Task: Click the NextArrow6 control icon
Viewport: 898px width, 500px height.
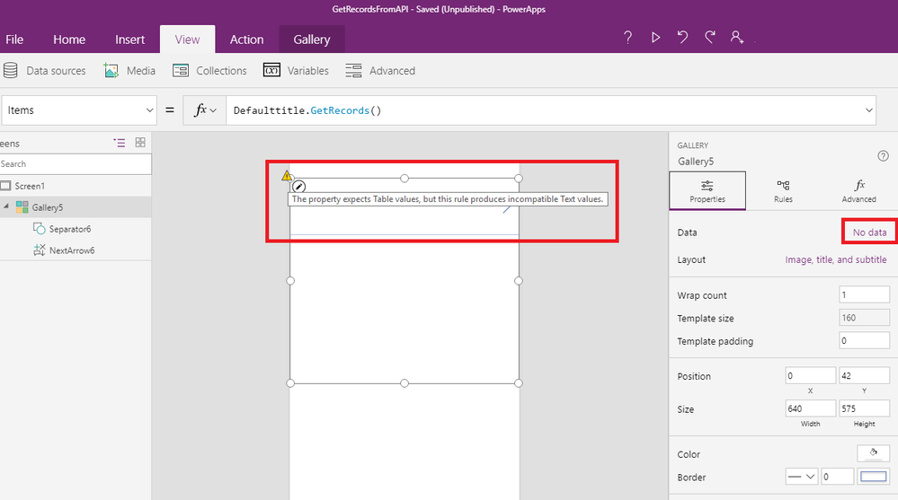Action: (39, 250)
